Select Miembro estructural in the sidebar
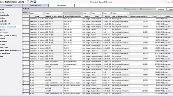 tap(8, 27)
